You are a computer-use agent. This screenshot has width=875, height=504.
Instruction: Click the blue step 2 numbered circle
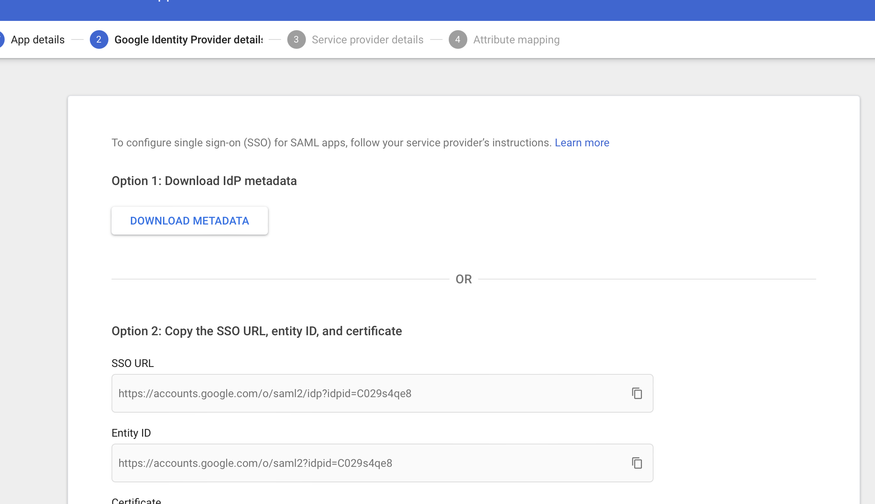(x=99, y=39)
